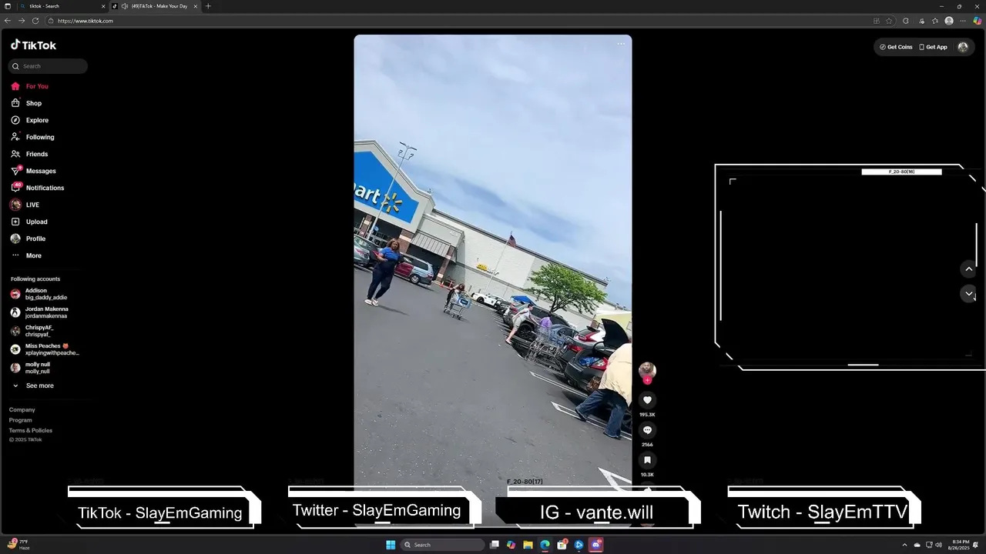Open the video three-dots menu

(621, 44)
